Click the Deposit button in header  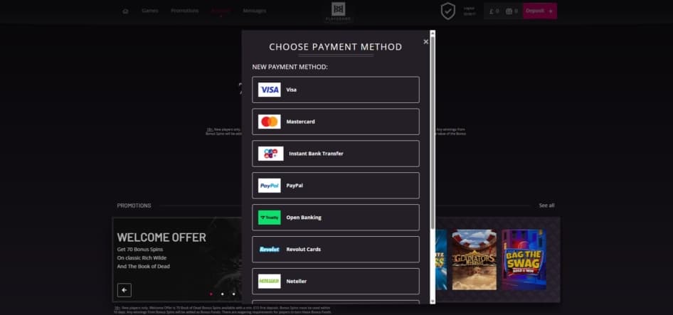[x=539, y=11]
